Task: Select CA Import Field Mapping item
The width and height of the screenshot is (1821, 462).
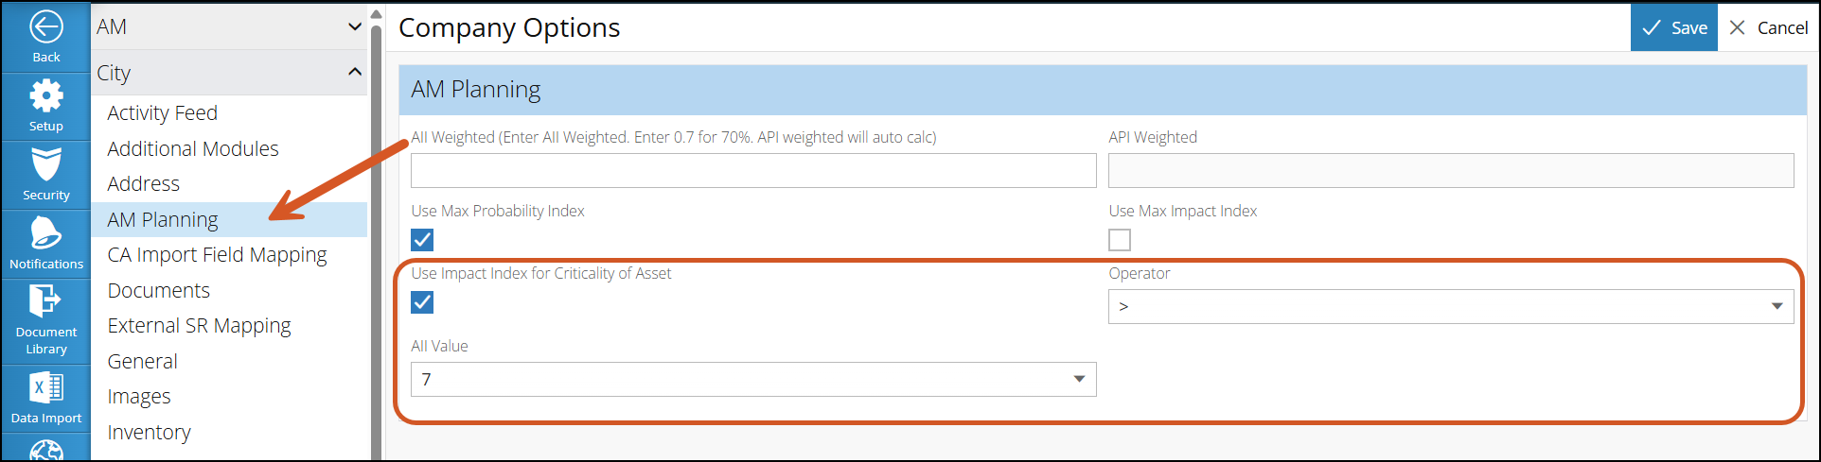Action: [217, 255]
